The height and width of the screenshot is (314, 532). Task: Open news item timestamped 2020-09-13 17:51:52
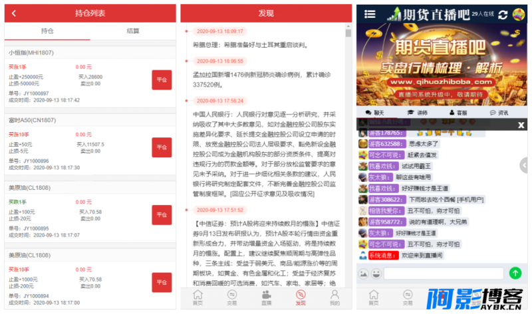pos(220,210)
